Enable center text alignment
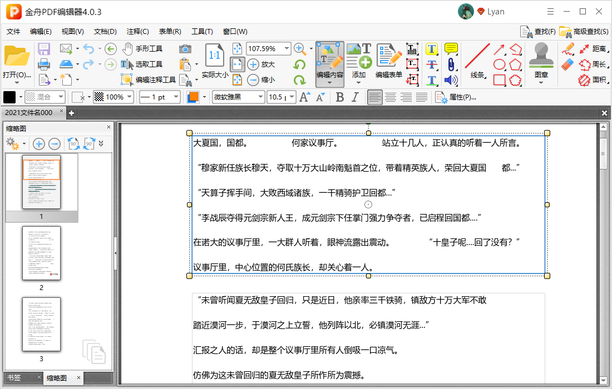 pyautogui.click(x=390, y=97)
